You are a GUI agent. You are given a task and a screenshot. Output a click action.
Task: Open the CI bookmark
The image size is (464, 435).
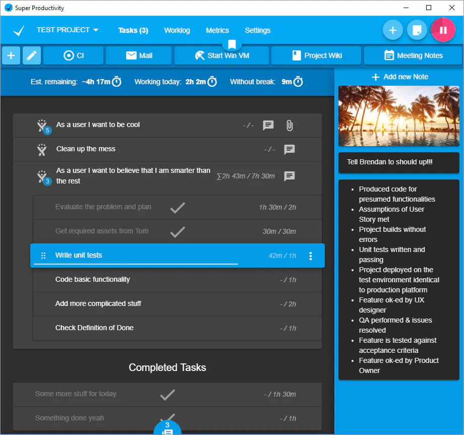(x=74, y=55)
